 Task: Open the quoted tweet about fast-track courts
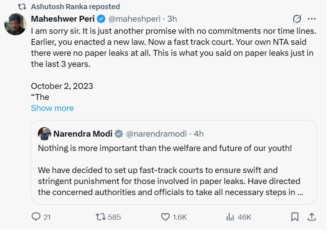(174, 162)
